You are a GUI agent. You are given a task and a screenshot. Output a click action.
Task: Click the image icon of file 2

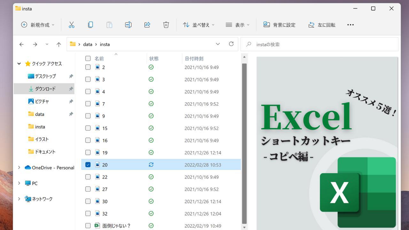coord(98,67)
